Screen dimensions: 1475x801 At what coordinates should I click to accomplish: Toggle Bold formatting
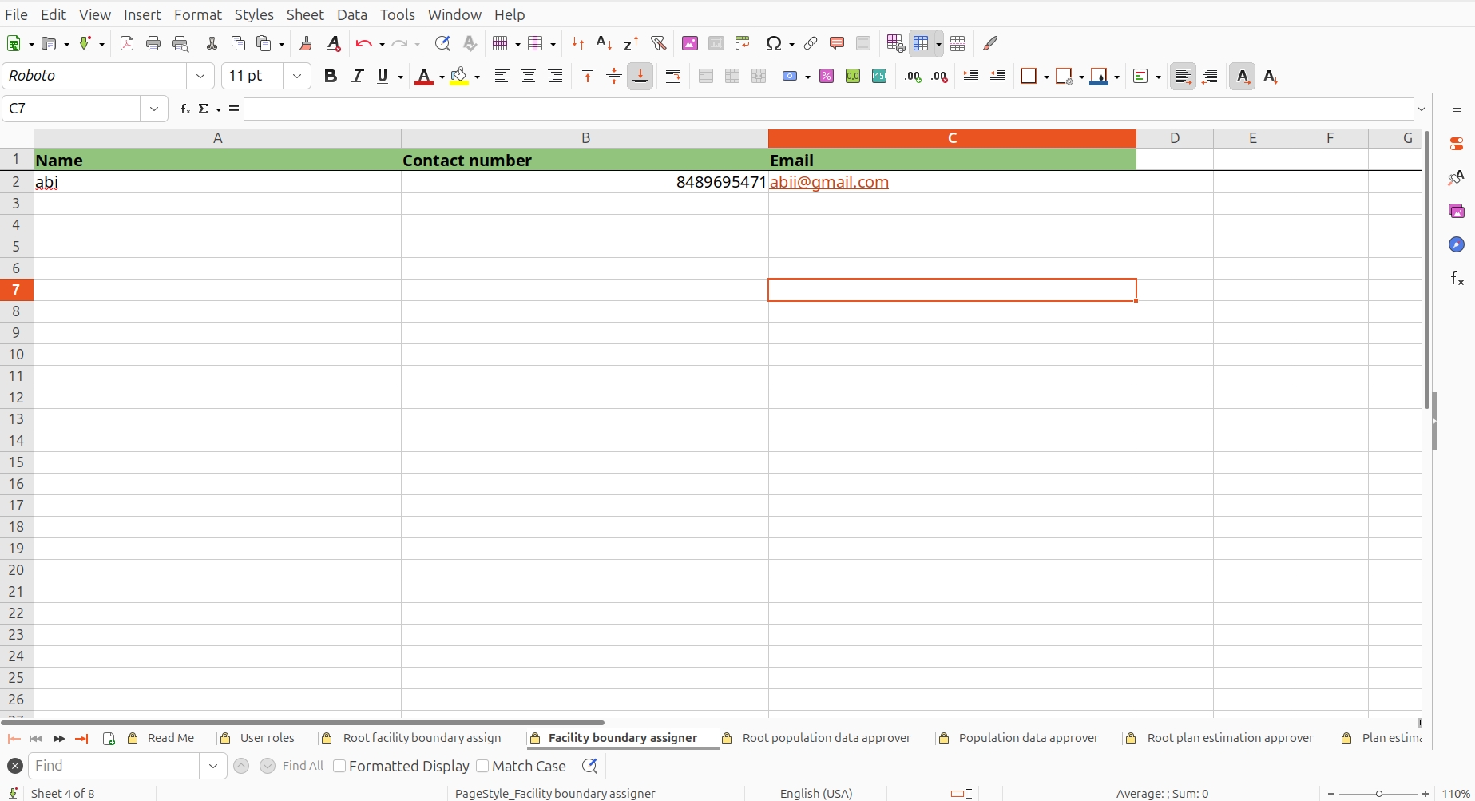[x=331, y=77]
